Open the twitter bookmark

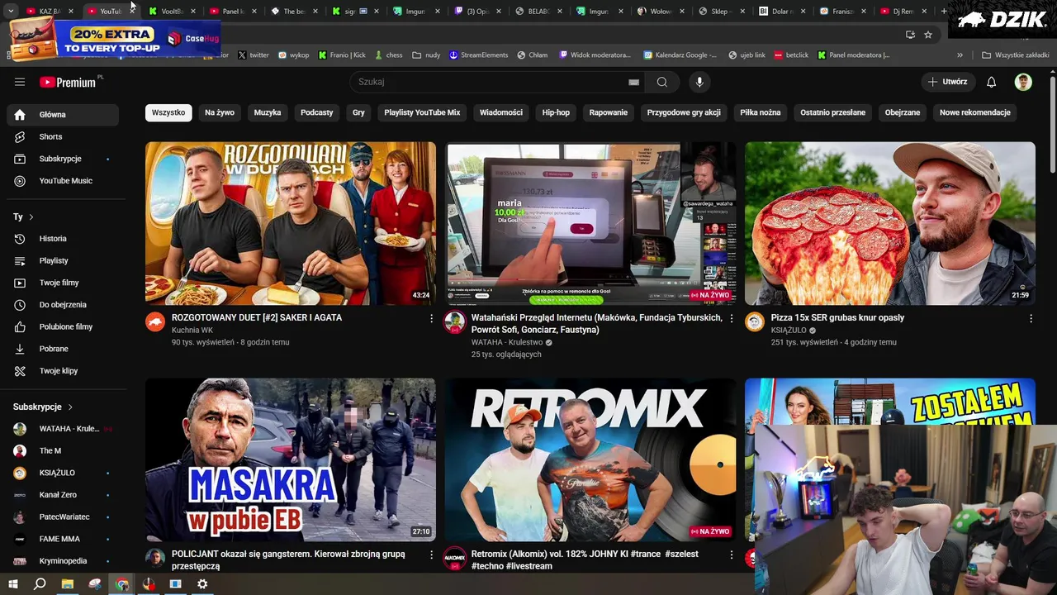pos(254,55)
